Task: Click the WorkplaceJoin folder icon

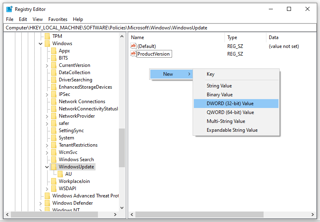Action: click(54, 181)
